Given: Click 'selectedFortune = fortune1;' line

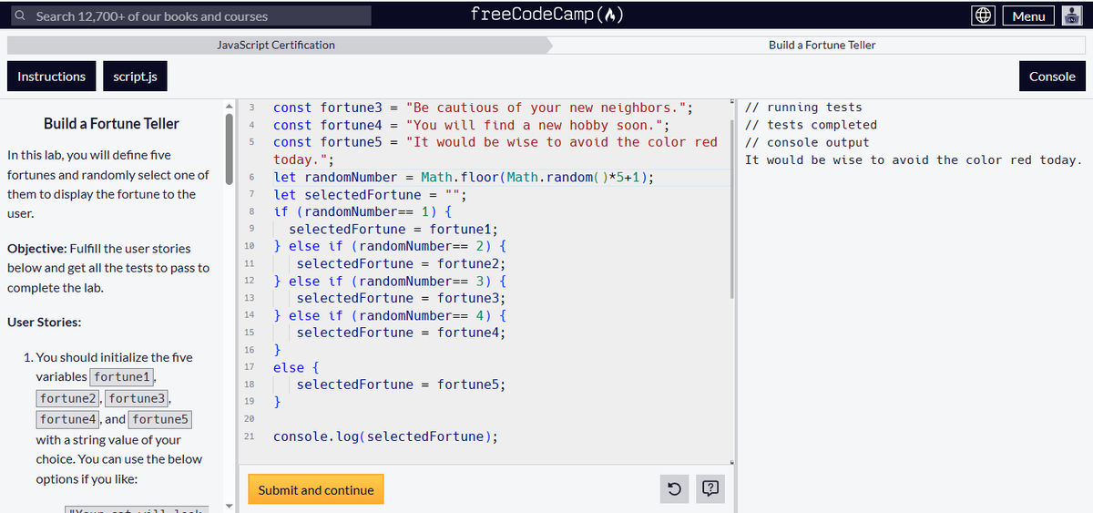Looking at the screenshot, I should click(x=393, y=229).
